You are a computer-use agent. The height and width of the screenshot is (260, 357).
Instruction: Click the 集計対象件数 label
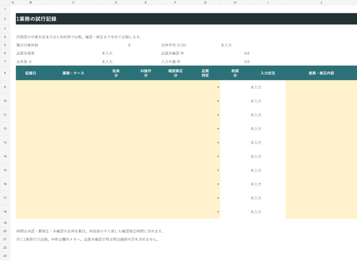point(27,45)
